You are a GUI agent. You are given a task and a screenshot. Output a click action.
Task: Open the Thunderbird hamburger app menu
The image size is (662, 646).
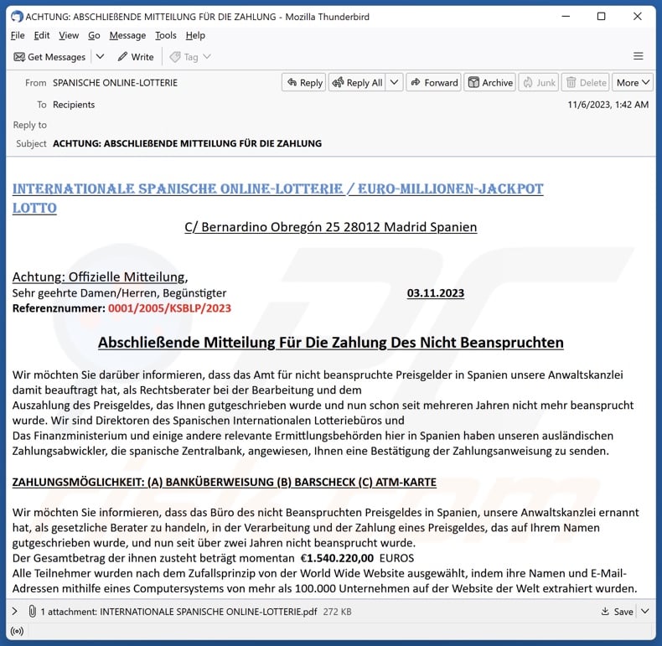(x=638, y=56)
